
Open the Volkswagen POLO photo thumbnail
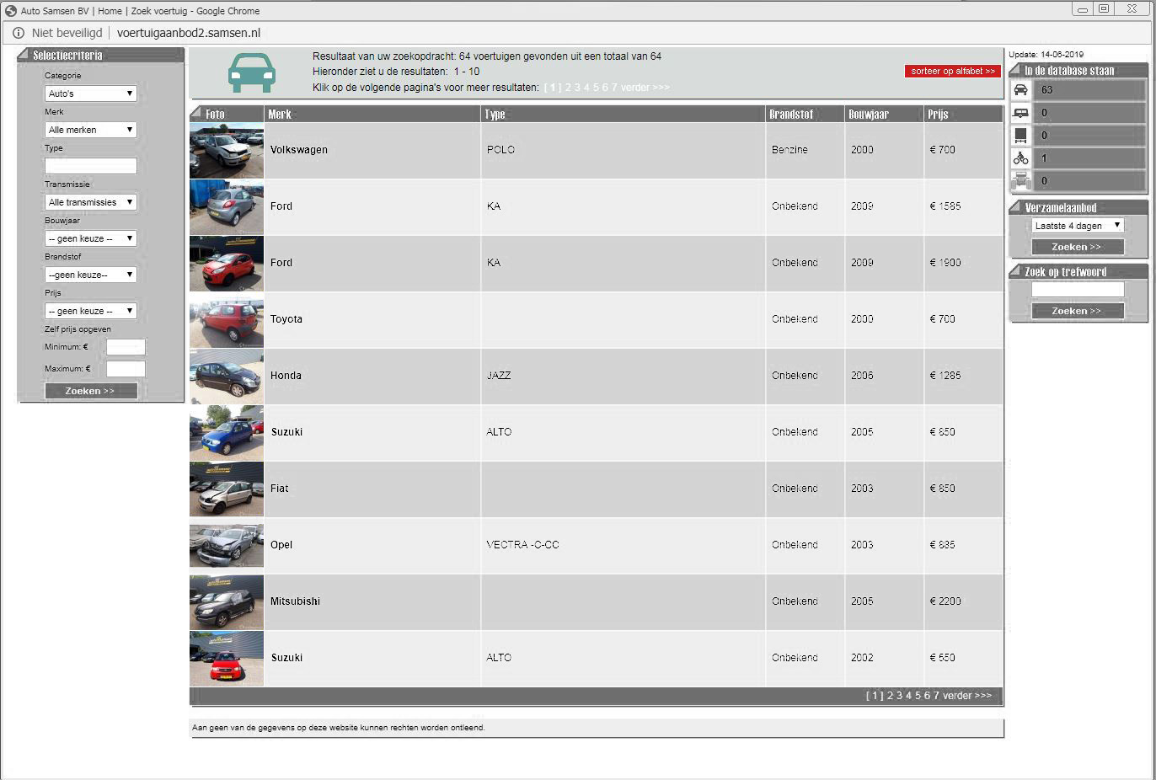click(x=227, y=150)
